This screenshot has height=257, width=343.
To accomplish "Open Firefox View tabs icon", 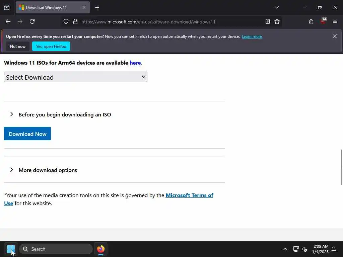I will [x=7, y=7].
